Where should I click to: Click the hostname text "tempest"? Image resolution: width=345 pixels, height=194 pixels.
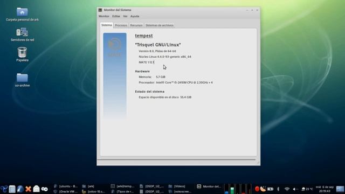[x=144, y=36]
